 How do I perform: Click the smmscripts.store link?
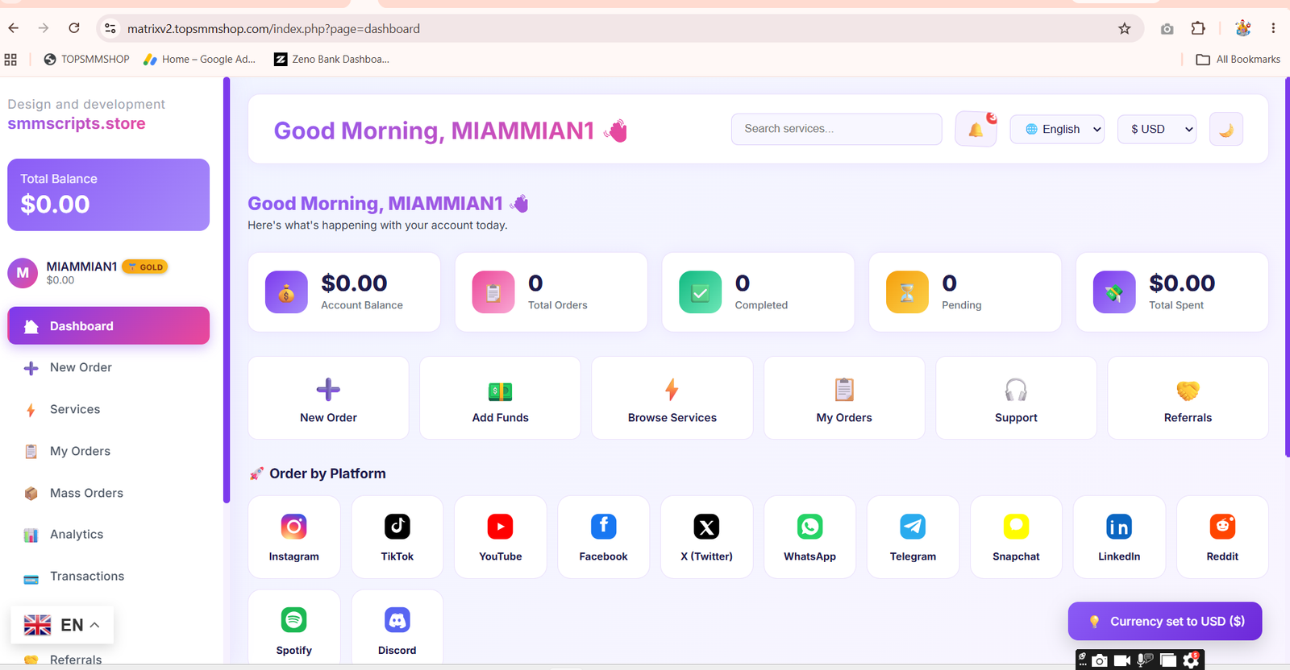(x=77, y=124)
